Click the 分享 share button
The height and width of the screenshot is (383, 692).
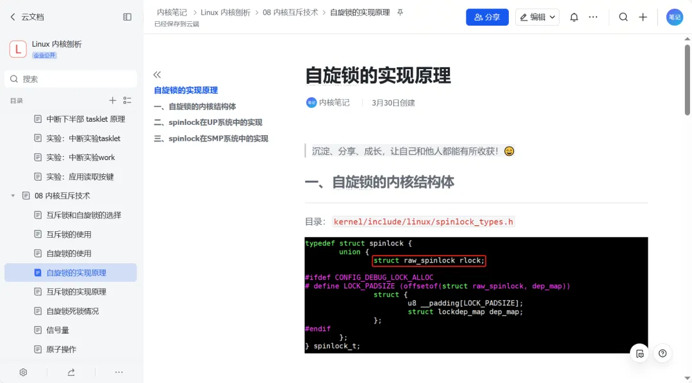click(x=487, y=17)
